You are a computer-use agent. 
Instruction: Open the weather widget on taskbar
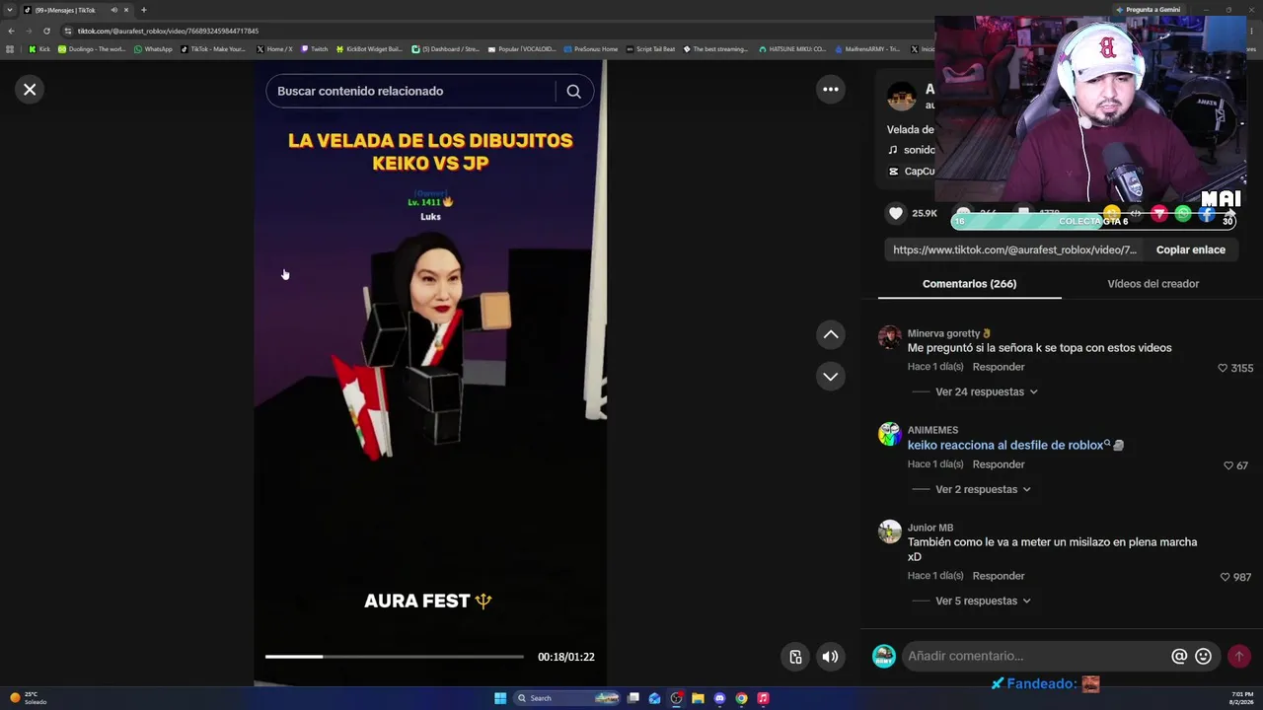pyautogui.click(x=28, y=698)
